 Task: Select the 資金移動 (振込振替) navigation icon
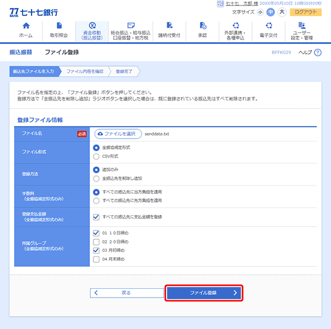tap(92, 26)
